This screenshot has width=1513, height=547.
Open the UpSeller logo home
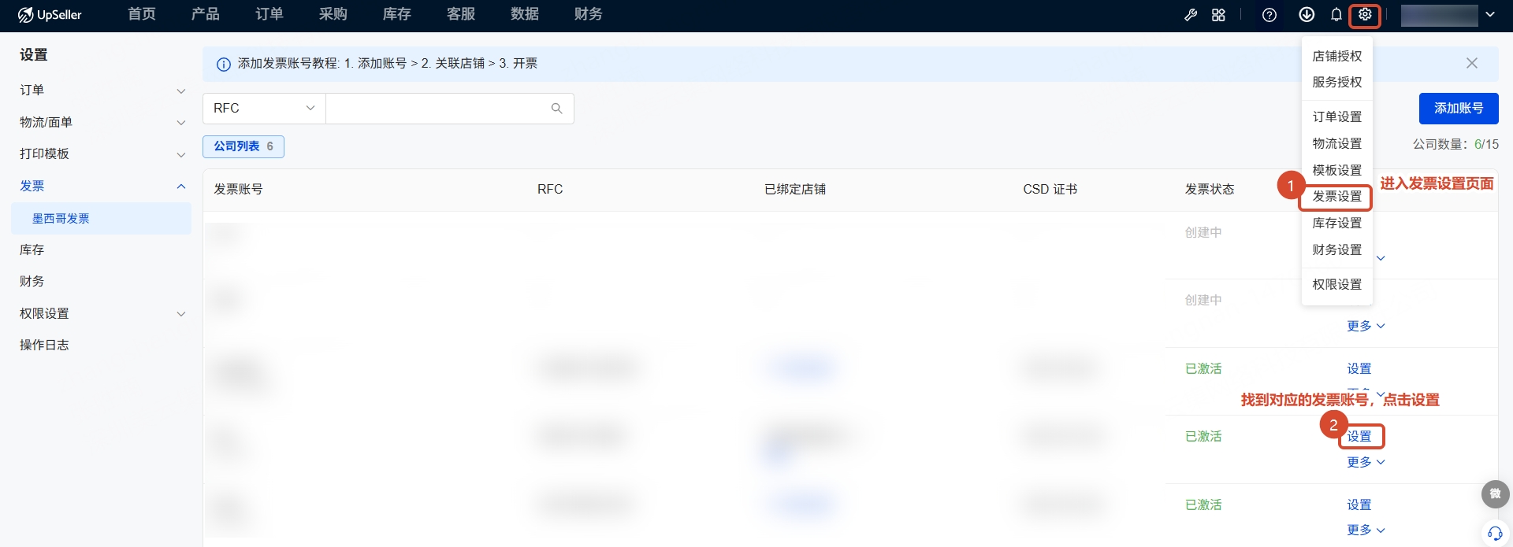[50, 15]
